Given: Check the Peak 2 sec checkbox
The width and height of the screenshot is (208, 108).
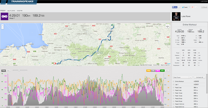Looking at the screenshot, I should pyautogui.click(x=174, y=87).
